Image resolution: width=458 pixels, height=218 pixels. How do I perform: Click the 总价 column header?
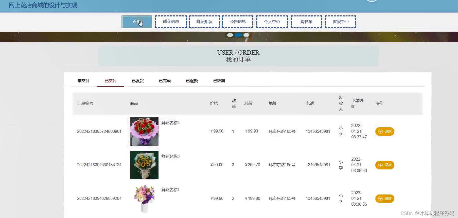(x=249, y=103)
